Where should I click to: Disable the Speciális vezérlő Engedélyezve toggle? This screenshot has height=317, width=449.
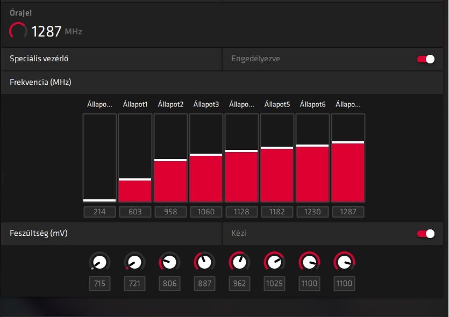tap(426, 59)
